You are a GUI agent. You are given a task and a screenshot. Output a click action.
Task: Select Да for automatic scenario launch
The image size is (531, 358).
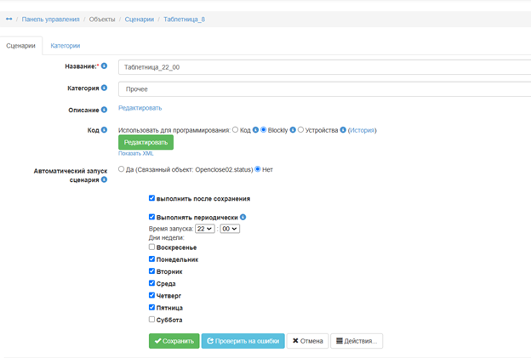tap(121, 169)
